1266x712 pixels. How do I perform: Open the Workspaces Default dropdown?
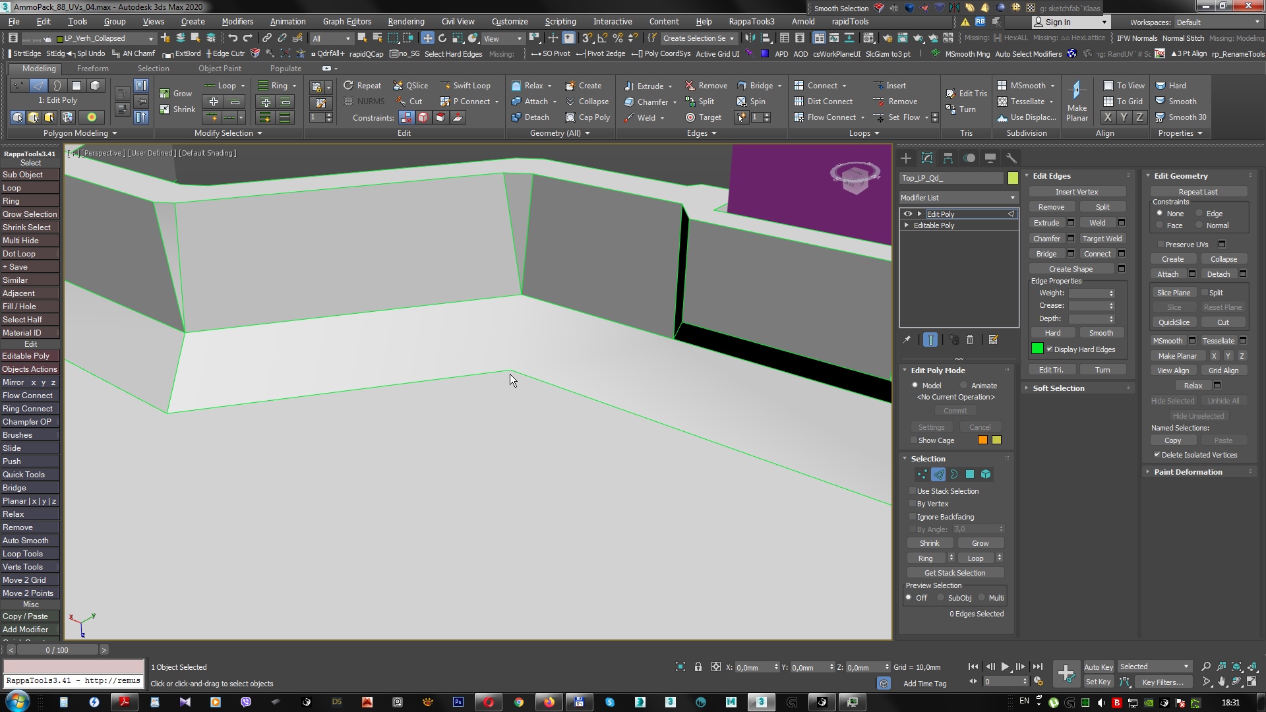[1217, 22]
